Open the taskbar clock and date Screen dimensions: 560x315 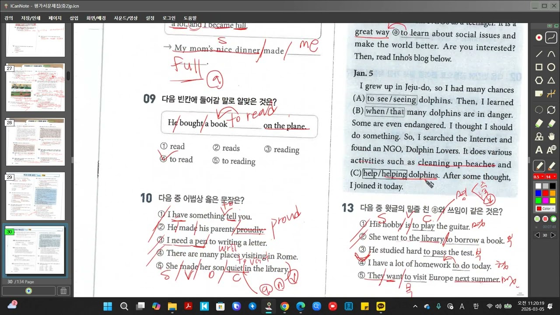(531, 306)
